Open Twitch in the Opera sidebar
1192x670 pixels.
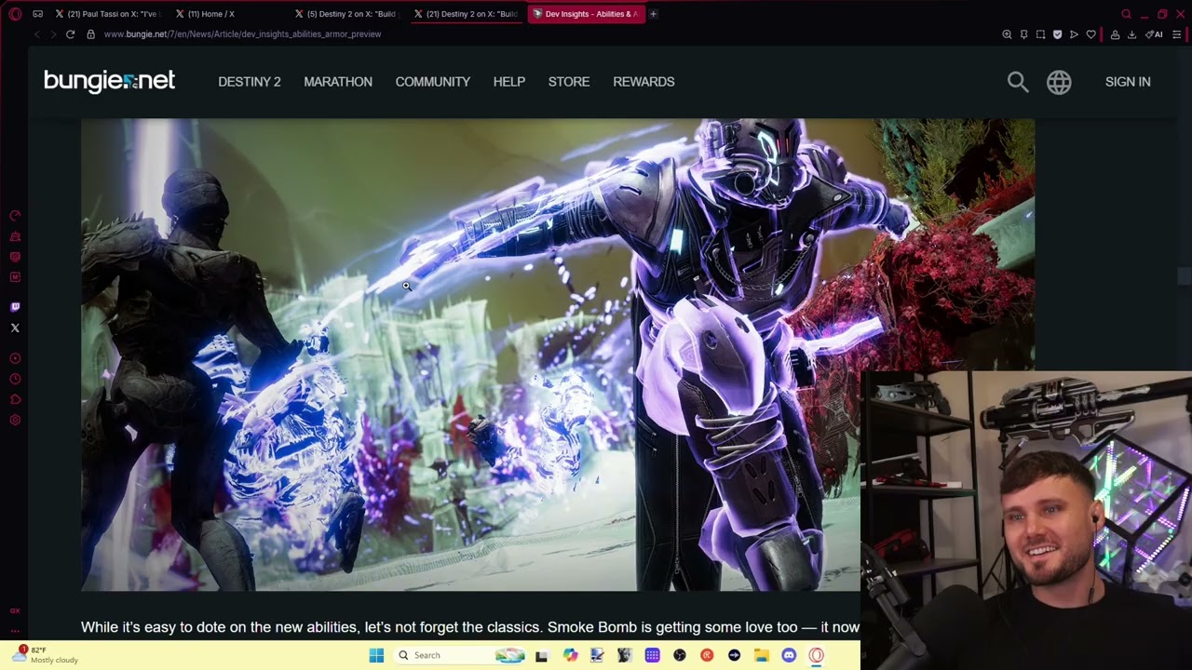pyautogui.click(x=15, y=306)
